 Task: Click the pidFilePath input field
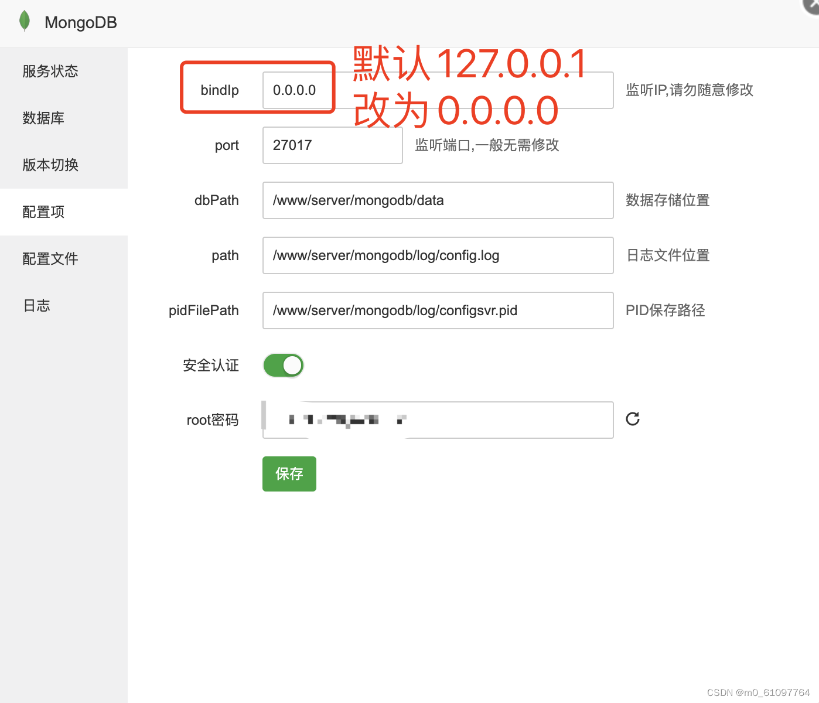(438, 310)
